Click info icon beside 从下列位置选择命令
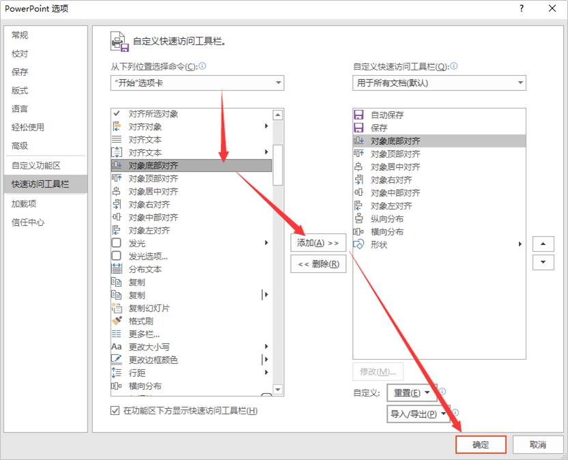The height and width of the screenshot is (460, 568). (202, 66)
